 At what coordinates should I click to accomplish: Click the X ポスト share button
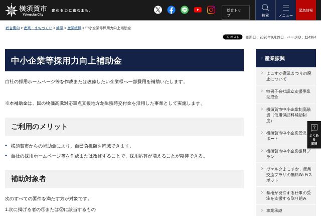(x=233, y=37)
